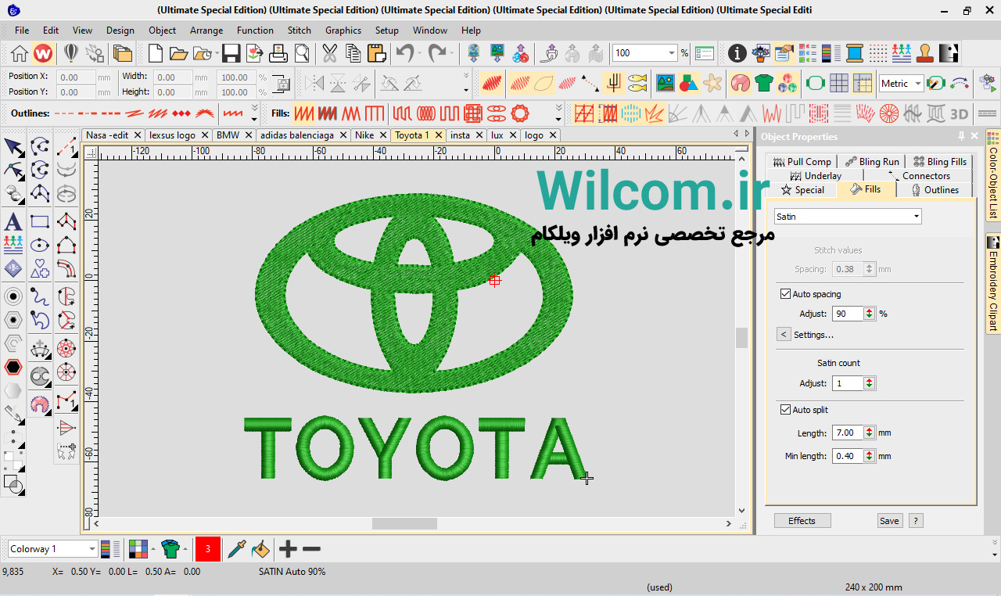
Task: Open the recent files dropdown arrow
Action: 215,53
